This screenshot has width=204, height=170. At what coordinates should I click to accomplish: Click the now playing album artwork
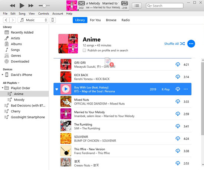(72, 6)
